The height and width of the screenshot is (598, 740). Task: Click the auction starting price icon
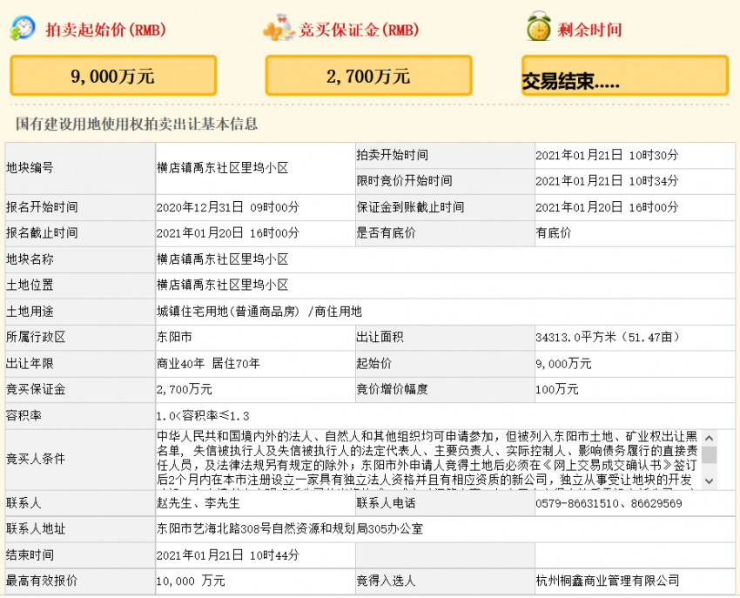coord(23,28)
